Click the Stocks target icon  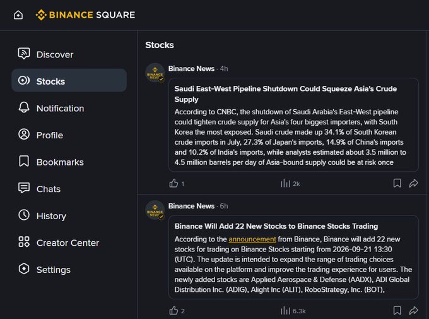pyautogui.click(x=24, y=80)
